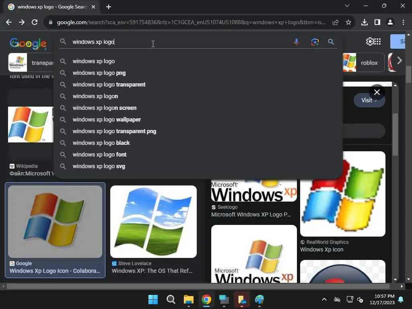Screen dimensions: 412x309
Task: Open Chrome profile menu
Action: pyautogui.click(x=390, y=23)
